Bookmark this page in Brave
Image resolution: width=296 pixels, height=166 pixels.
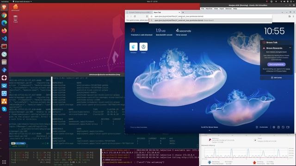147,17
